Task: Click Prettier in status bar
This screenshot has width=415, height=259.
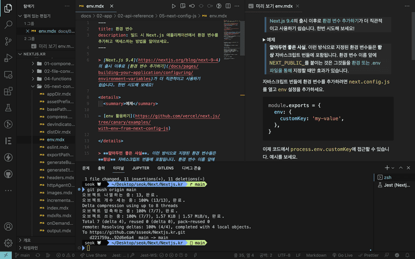Action: pyautogui.click(x=368, y=256)
